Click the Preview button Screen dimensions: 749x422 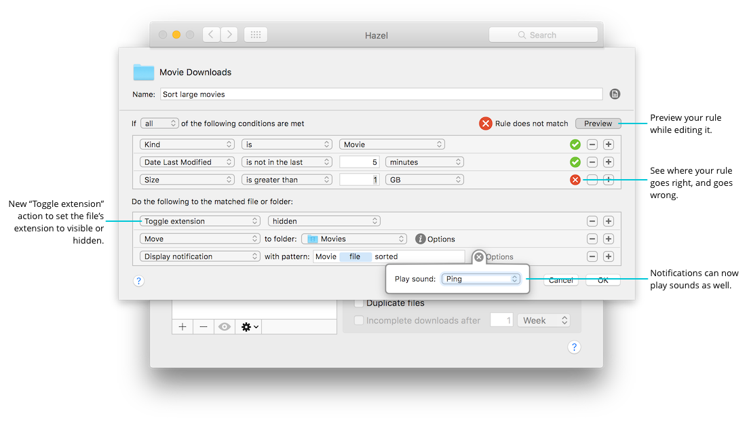[598, 123]
